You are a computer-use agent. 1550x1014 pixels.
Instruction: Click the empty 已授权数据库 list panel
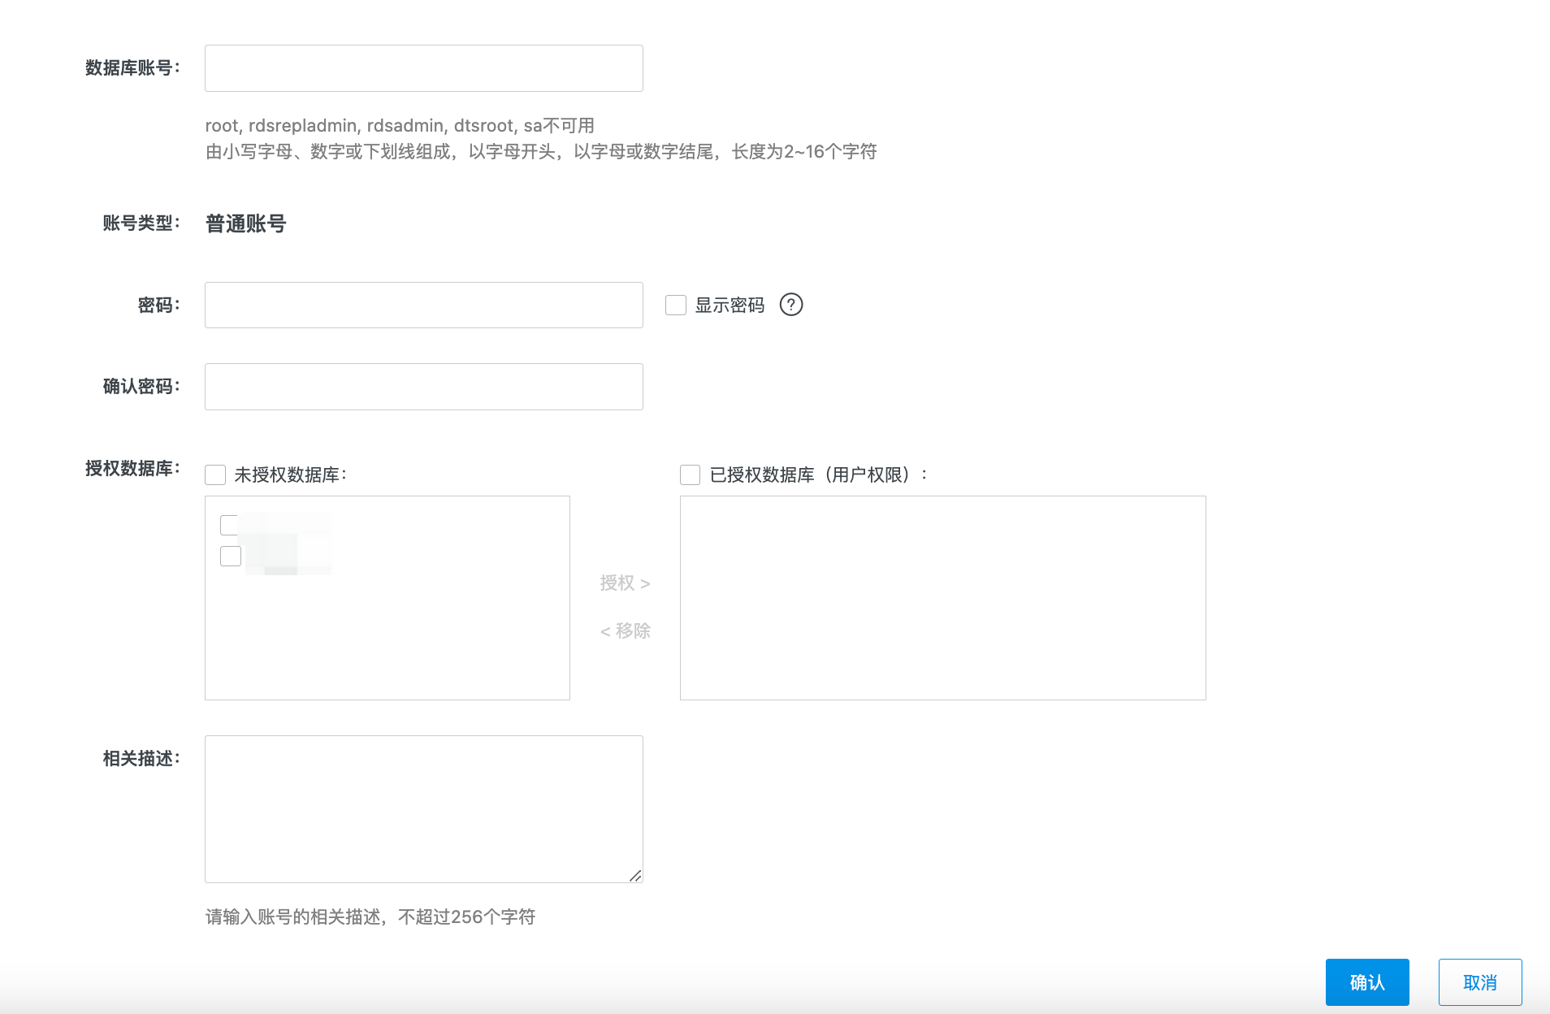[942, 598]
